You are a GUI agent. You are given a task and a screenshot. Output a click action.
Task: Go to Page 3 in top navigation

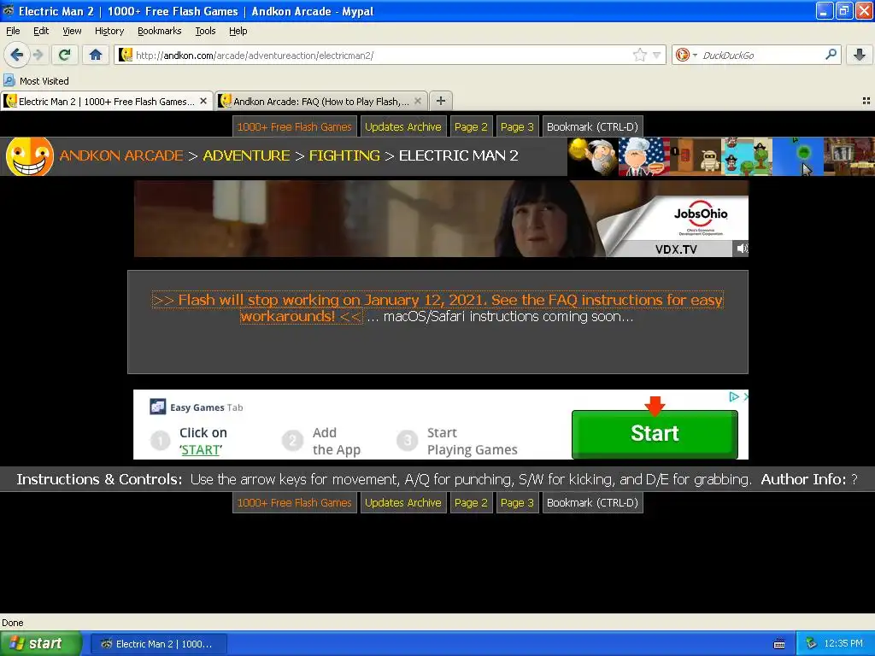click(517, 126)
